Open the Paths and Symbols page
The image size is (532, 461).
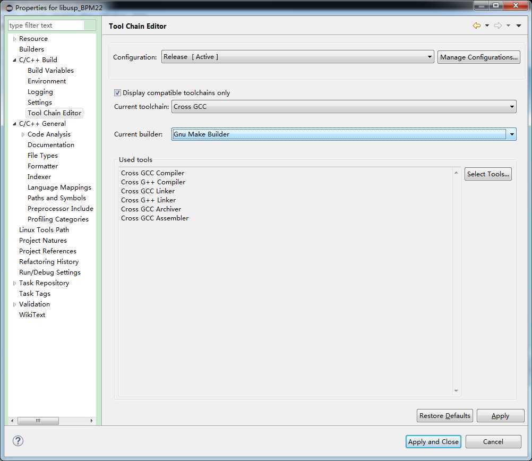click(56, 198)
